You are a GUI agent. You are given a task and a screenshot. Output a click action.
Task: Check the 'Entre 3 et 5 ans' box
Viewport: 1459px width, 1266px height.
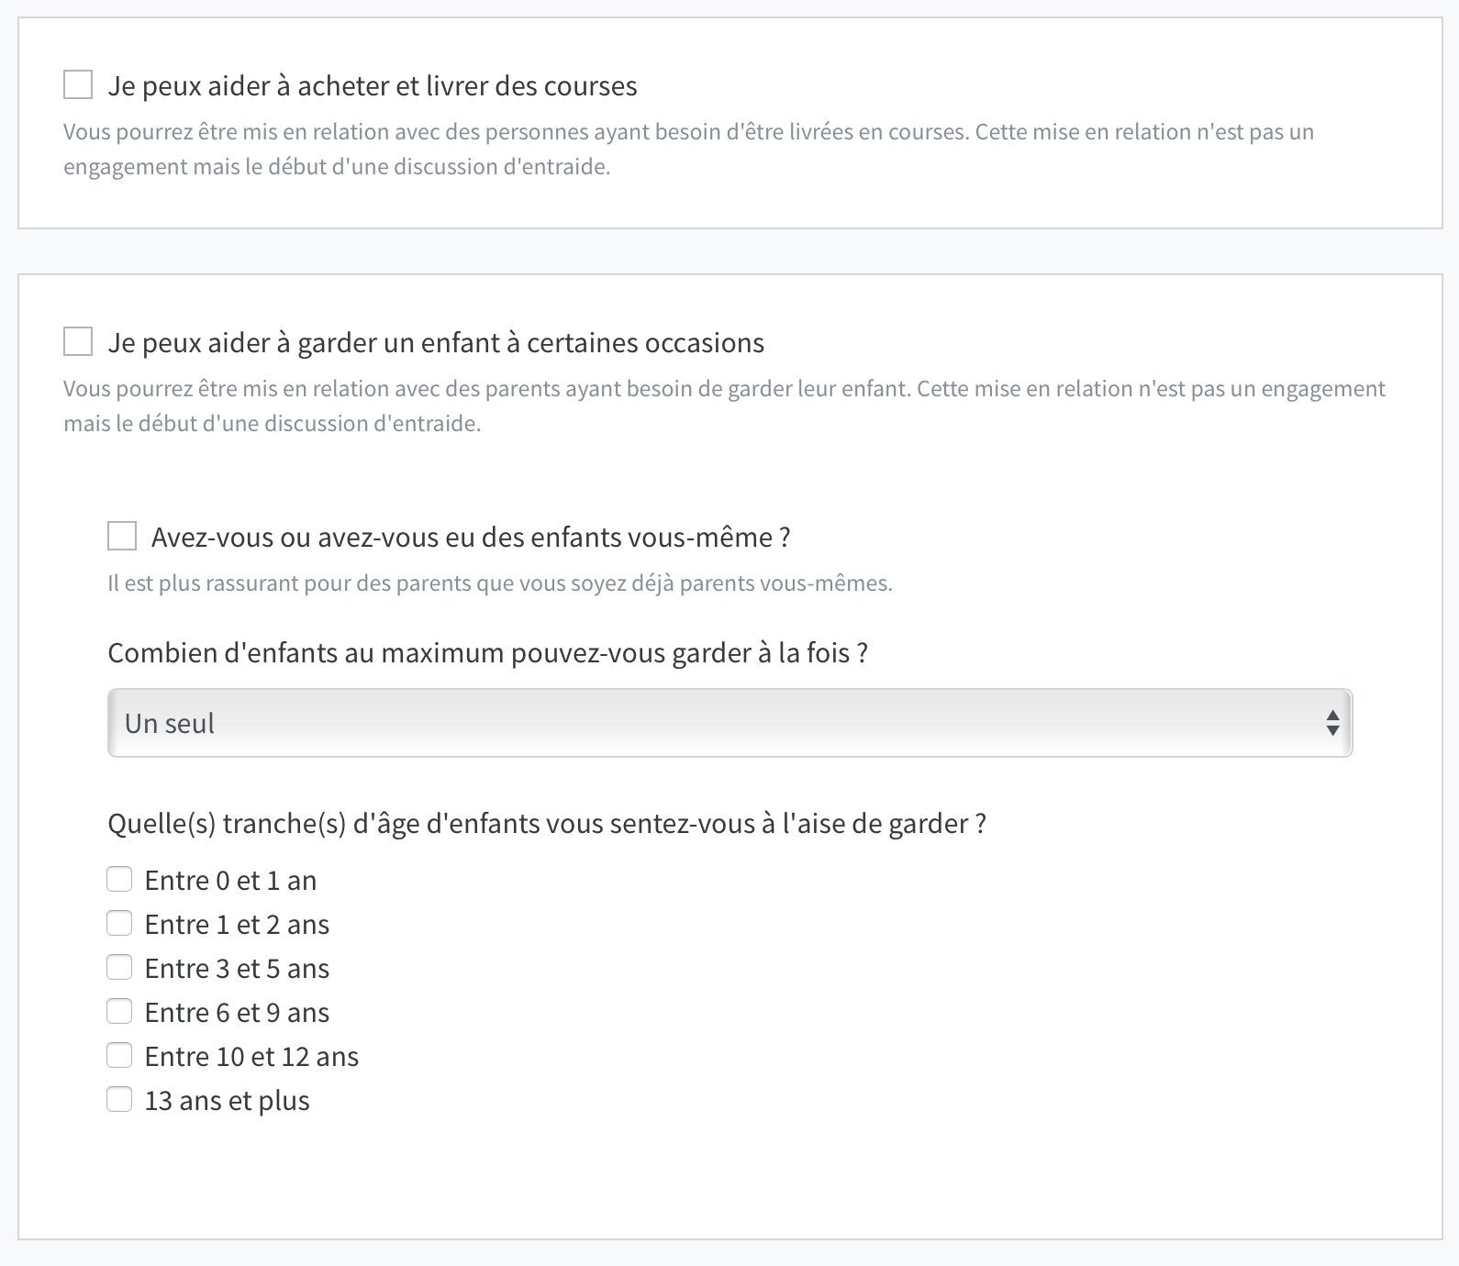click(x=119, y=967)
